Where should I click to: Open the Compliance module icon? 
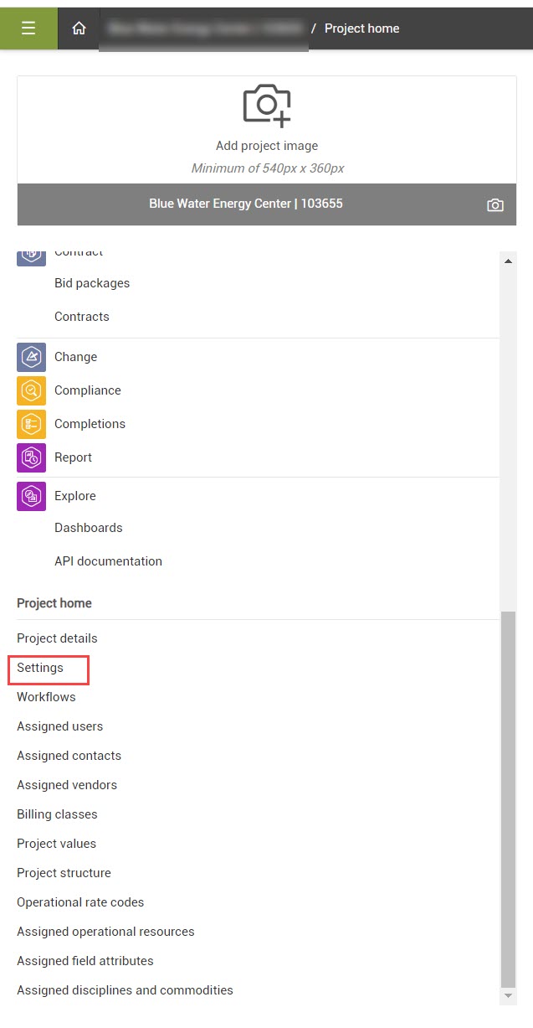pyautogui.click(x=32, y=390)
